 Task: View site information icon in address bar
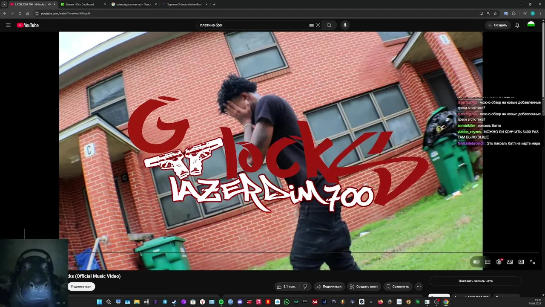click(x=37, y=13)
